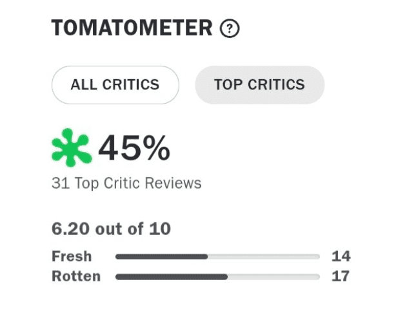
Task: Select the TOP CRITICS filter pill
Action: click(x=259, y=85)
